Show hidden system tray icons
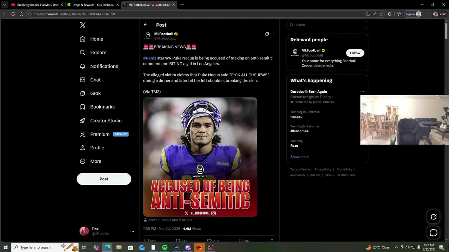The image size is (449, 252). (x=396, y=247)
